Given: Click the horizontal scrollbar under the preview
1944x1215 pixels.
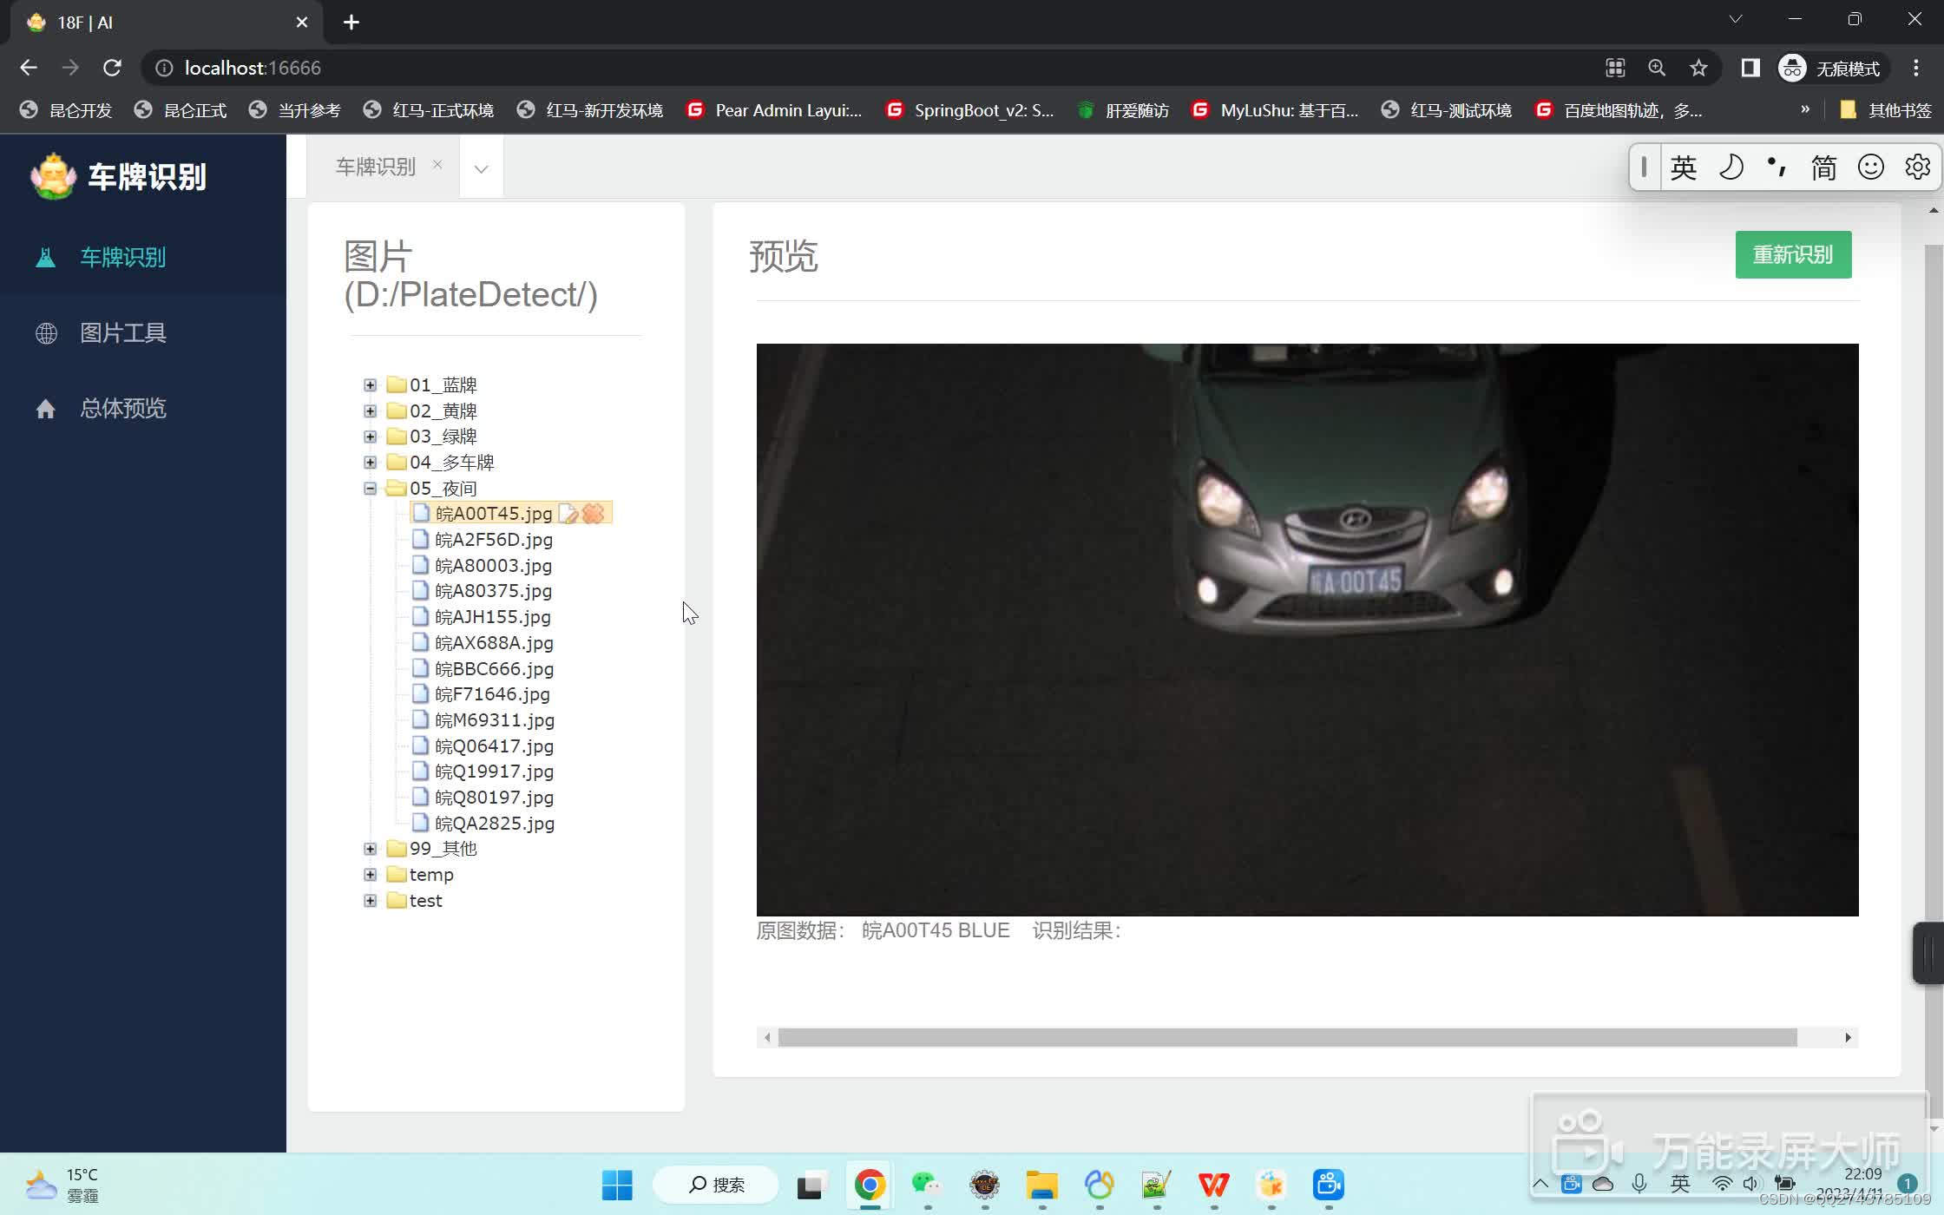Looking at the screenshot, I should tap(1287, 1038).
